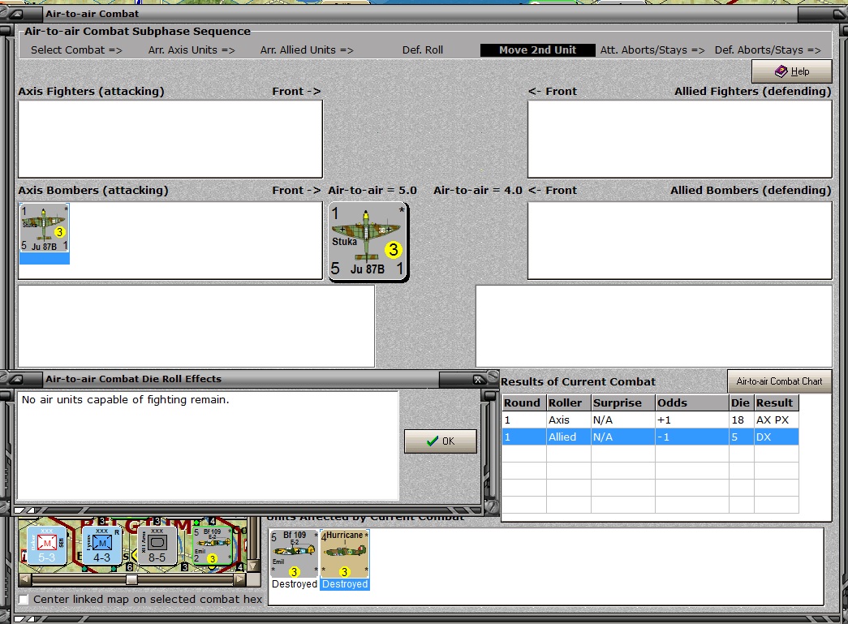
Task: Click the linked map scroll right arrow
Action: click(239, 579)
